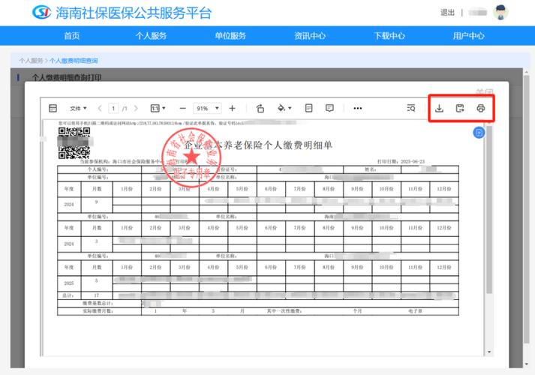The image size is (535, 375).
Task: Rotate the page with rotate icon
Action: coord(260,109)
